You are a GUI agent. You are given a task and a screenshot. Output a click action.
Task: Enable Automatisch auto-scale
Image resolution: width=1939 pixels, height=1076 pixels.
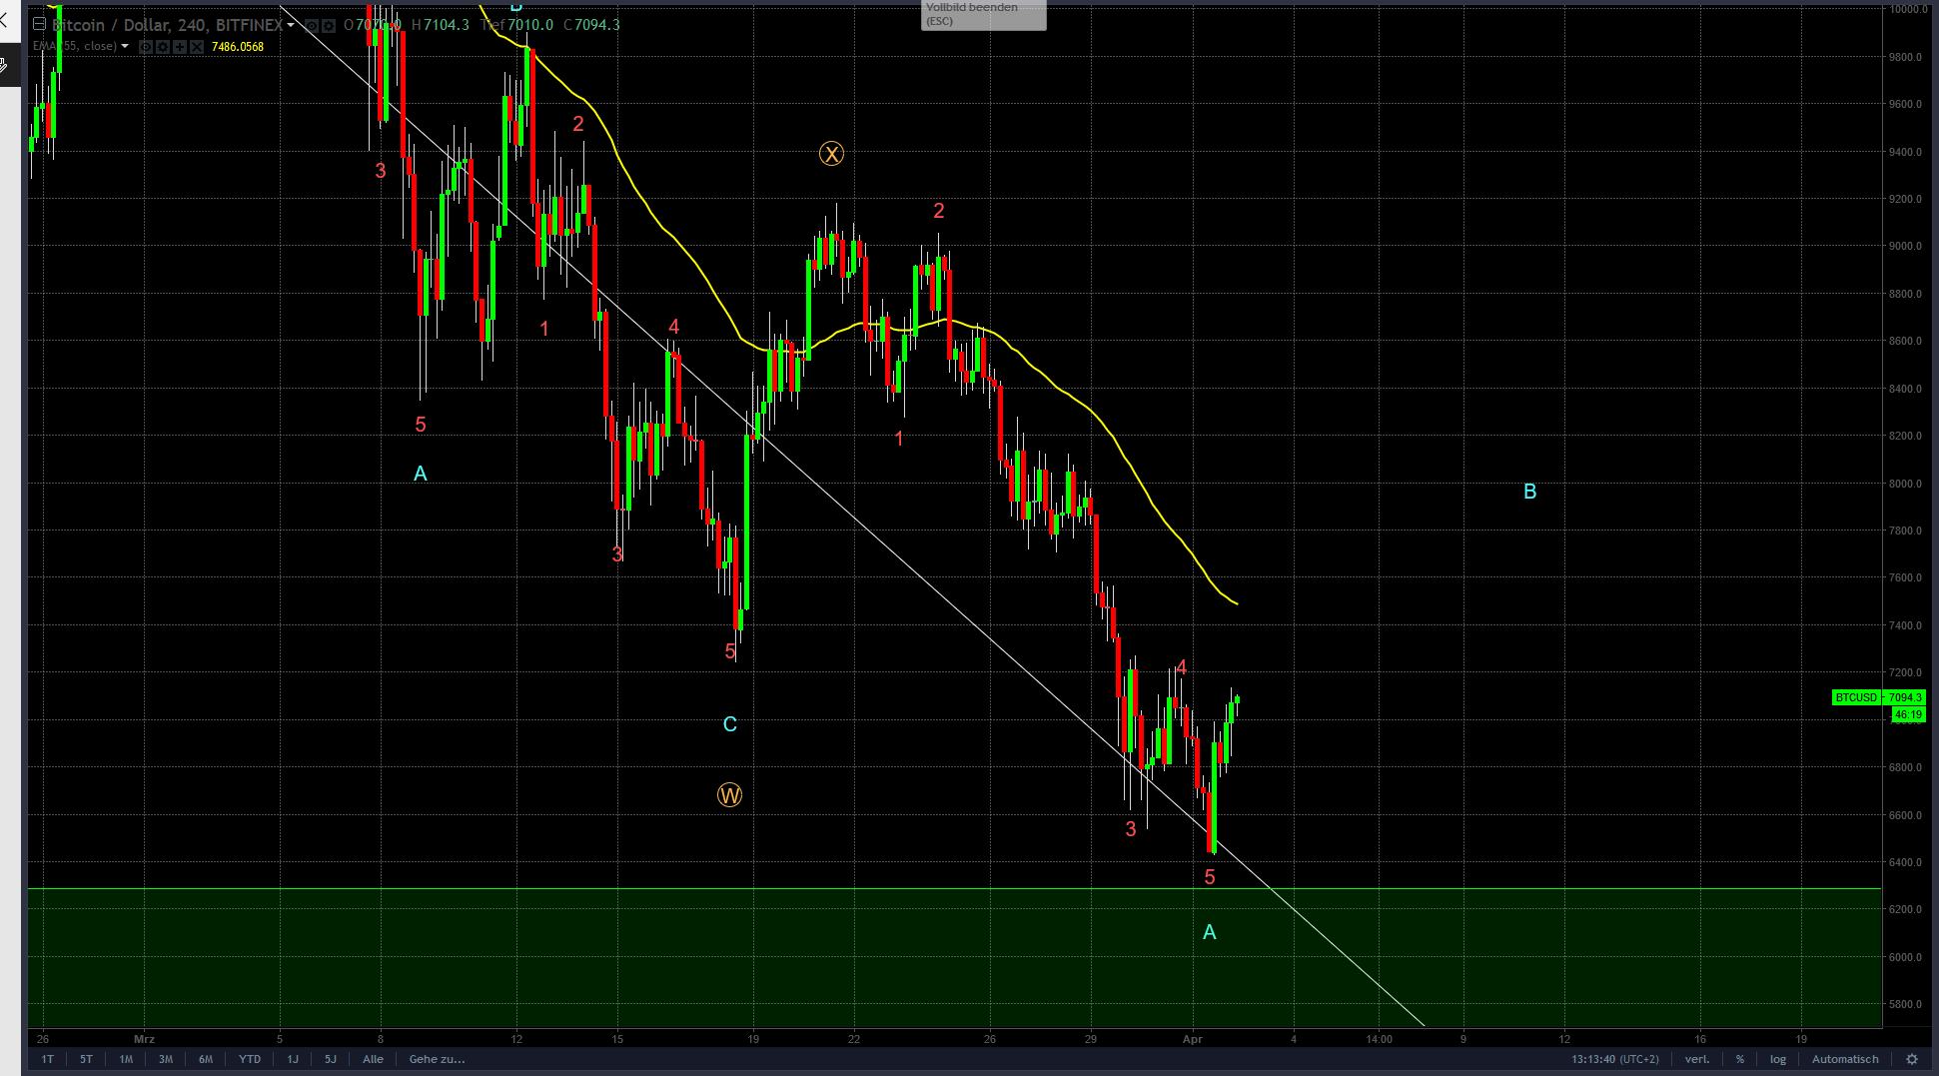click(x=1845, y=1059)
